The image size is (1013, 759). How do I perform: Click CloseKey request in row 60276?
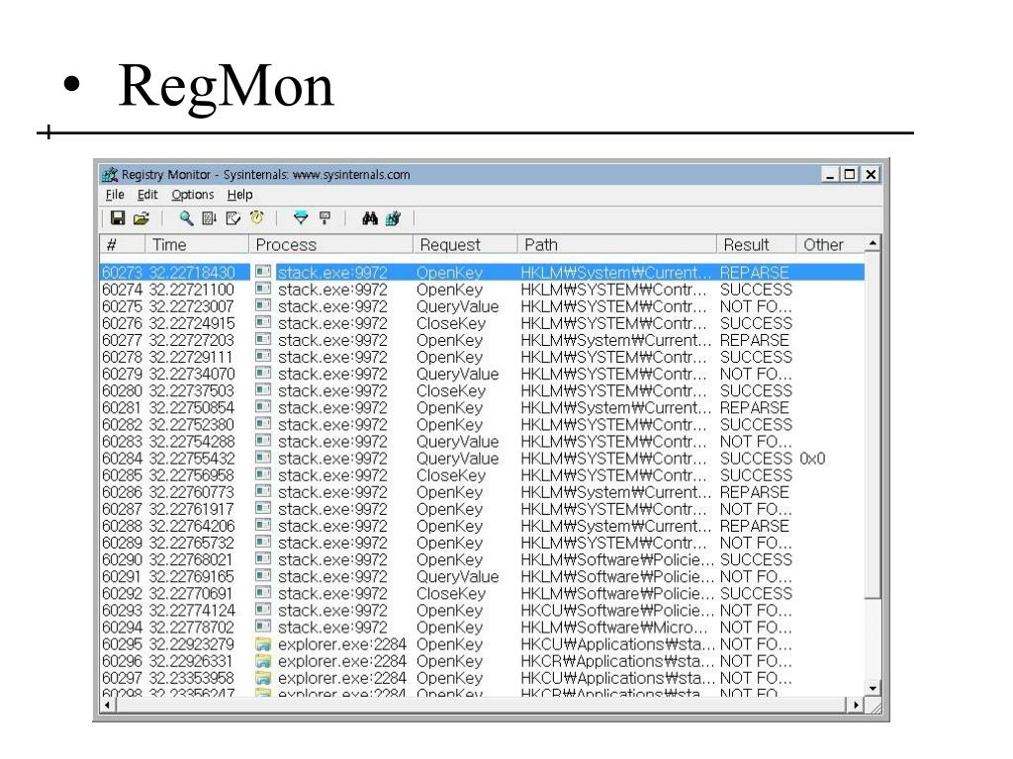(451, 323)
